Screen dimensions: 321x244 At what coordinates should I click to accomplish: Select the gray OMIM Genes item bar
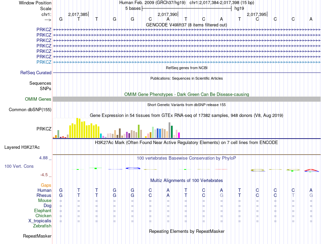click(187, 99)
